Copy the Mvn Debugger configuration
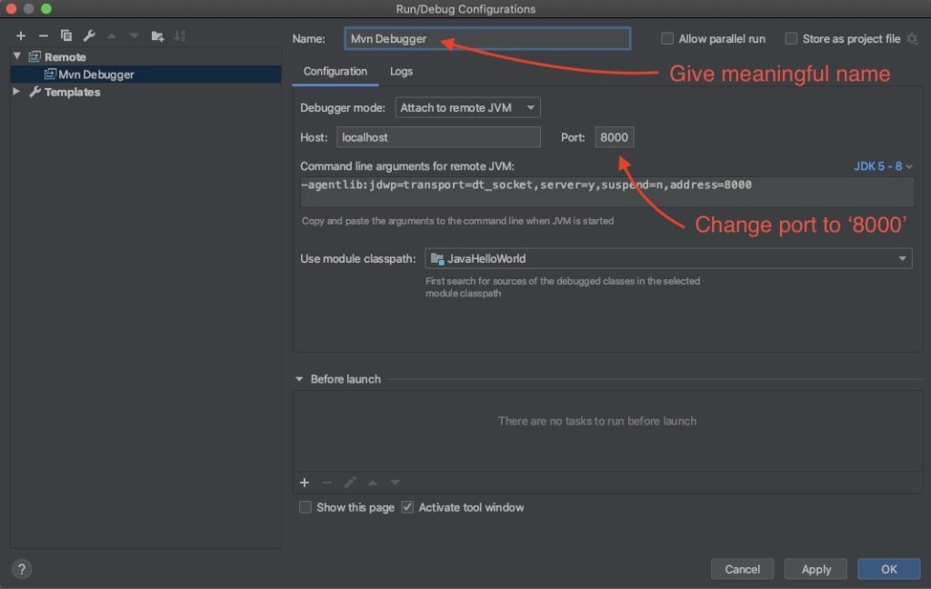The image size is (931, 589). (x=65, y=35)
